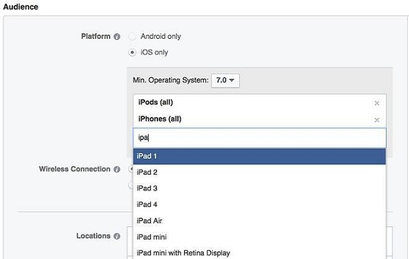Remove the iPods (all) entry
Image resolution: width=409 pixels, height=259 pixels.
[x=377, y=103]
